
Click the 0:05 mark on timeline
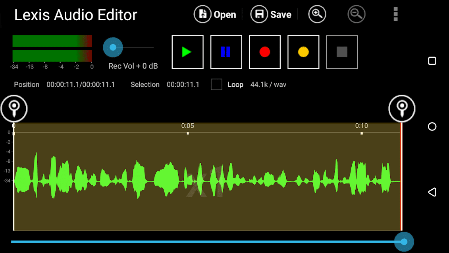(187, 126)
